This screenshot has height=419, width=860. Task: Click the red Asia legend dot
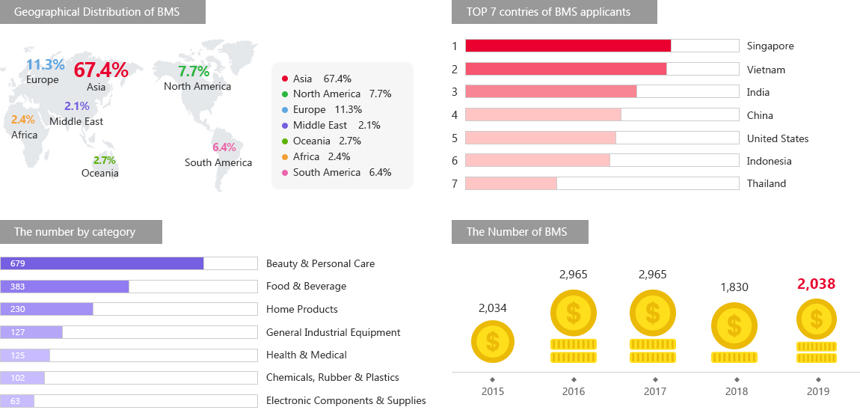(285, 79)
